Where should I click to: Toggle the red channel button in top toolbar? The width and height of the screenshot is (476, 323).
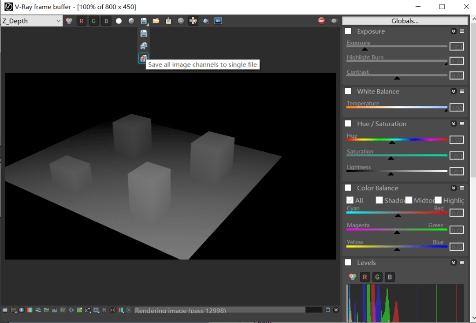[x=81, y=21]
